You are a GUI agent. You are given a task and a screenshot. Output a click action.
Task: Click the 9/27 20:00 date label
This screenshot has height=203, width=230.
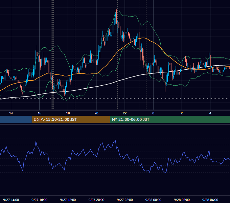pos(96,200)
